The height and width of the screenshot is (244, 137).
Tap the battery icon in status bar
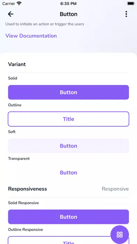click(x=131, y=4)
